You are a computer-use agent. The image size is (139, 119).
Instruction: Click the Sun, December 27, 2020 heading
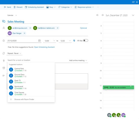pos(117,15)
